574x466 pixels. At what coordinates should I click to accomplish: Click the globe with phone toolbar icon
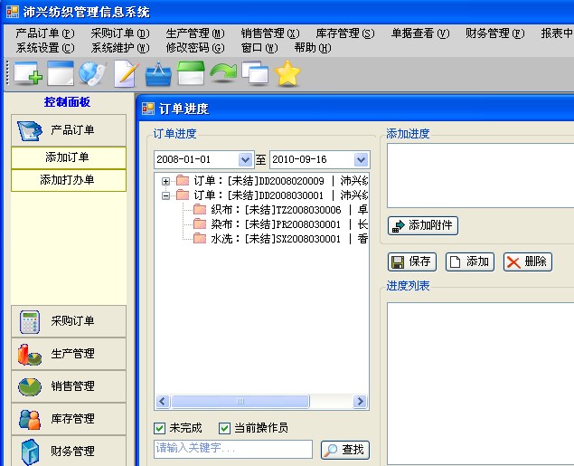click(92, 73)
